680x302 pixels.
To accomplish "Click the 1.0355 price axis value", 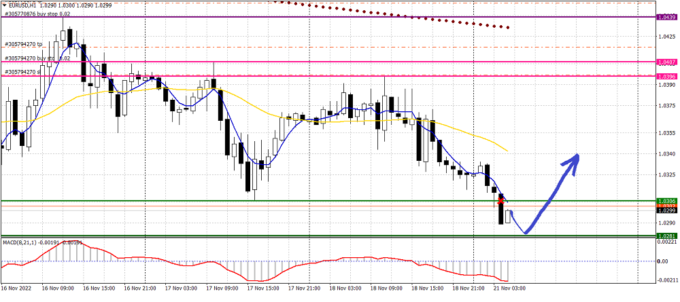I will (666, 133).
